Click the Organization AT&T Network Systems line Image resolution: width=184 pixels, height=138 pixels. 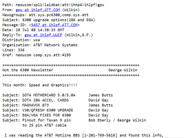[40, 45]
